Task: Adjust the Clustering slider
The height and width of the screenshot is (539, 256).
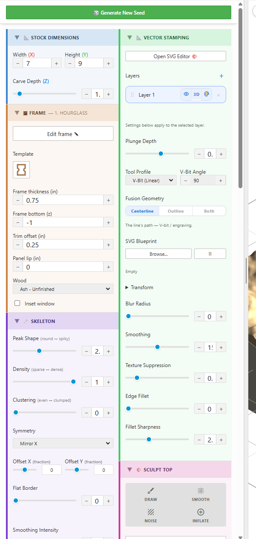Action: 44,412
